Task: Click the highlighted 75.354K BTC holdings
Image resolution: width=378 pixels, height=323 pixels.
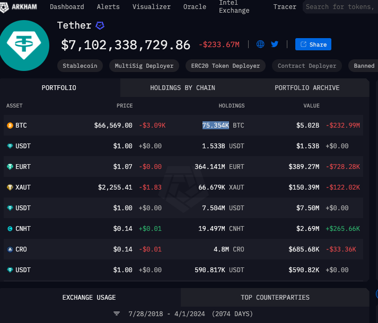Action: 216,125
